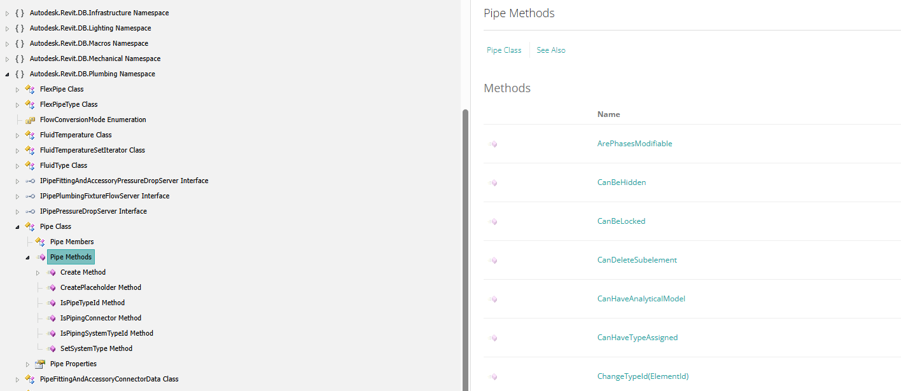Viewport: 901px width, 391px height.
Task: Click the PipeFittingAndAccessoryConnectorData Class icon
Action: (30, 379)
